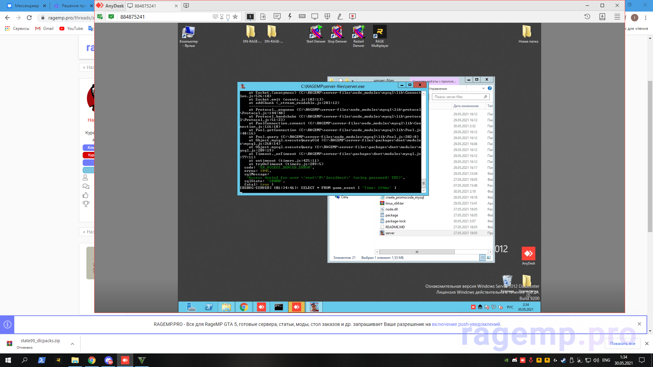Activate AnyDesk whiteboard pencil icon
Screen dimensions: 653x367
click(339, 16)
